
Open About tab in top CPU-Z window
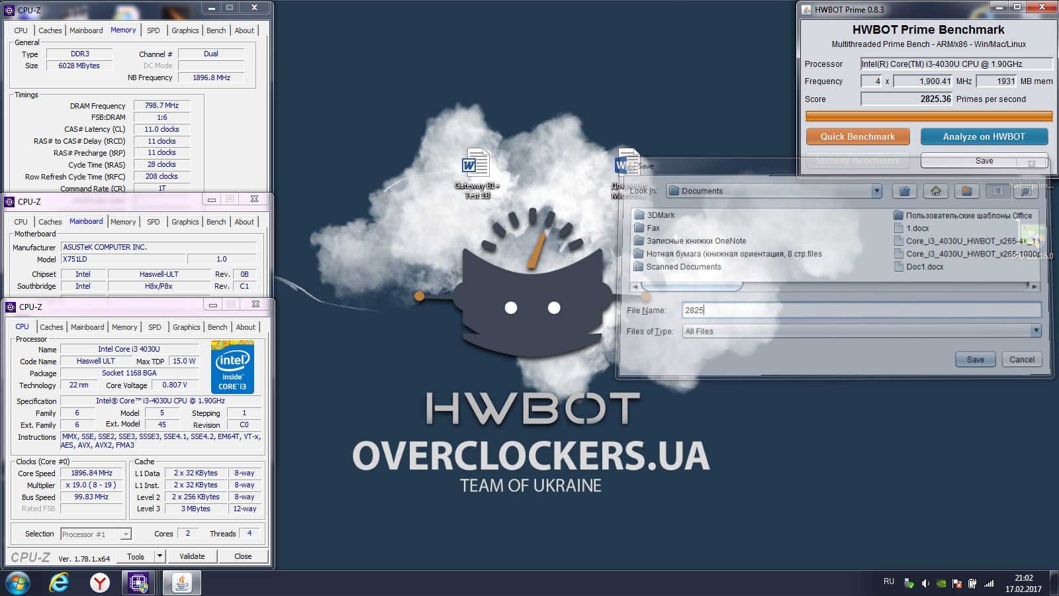[x=244, y=30]
